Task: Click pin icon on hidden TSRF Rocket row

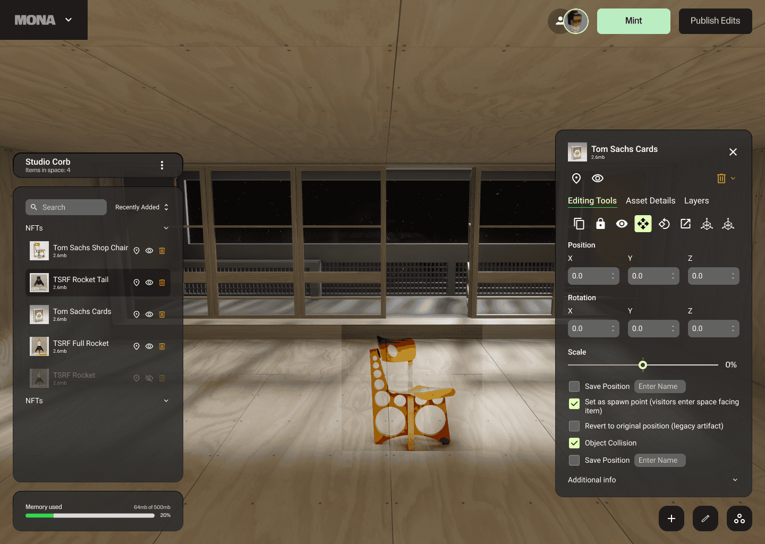Action: coord(137,378)
